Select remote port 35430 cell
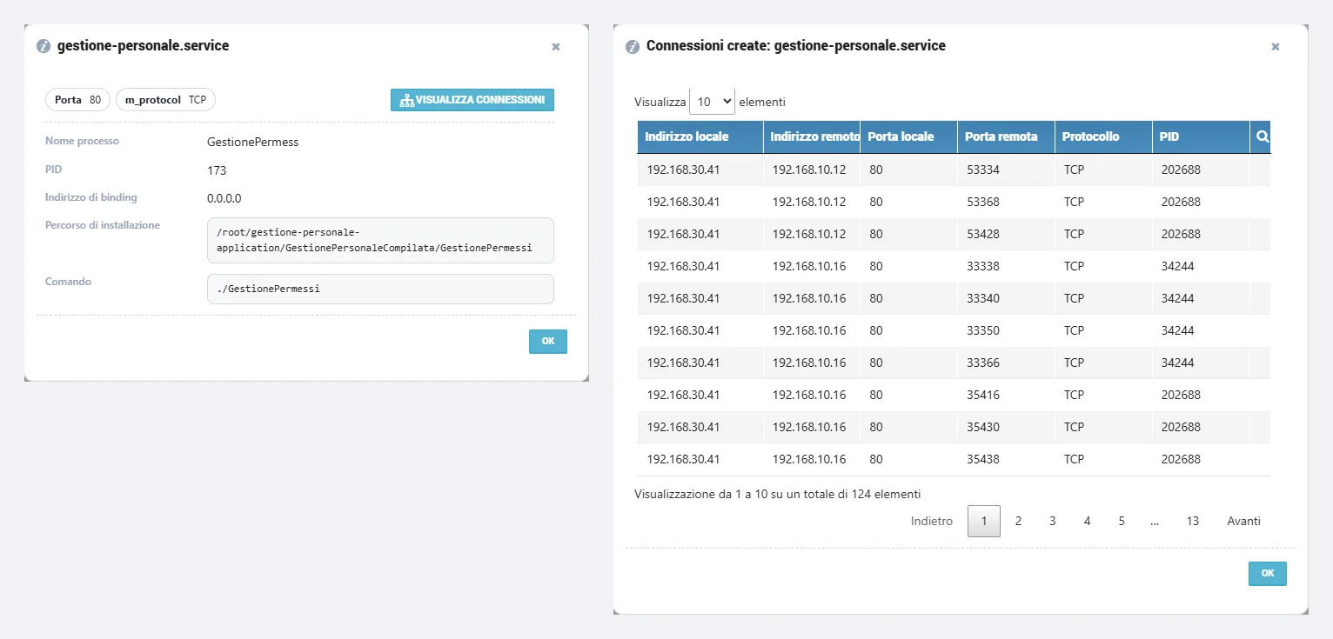The image size is (1333, 639). coord(1007,428)
